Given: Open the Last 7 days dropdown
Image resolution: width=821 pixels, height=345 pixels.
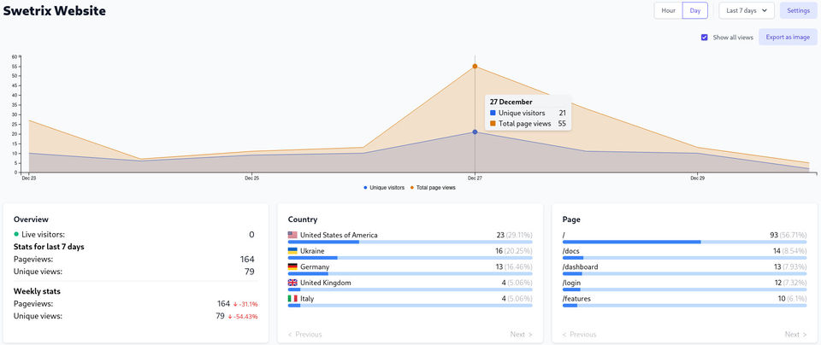Looking at the screenshot, I should pos(747,10).
